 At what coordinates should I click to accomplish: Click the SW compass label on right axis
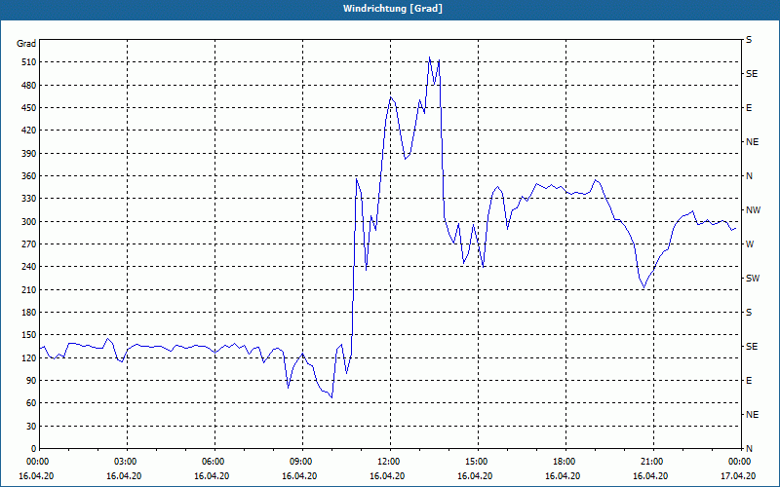point(753,279)
